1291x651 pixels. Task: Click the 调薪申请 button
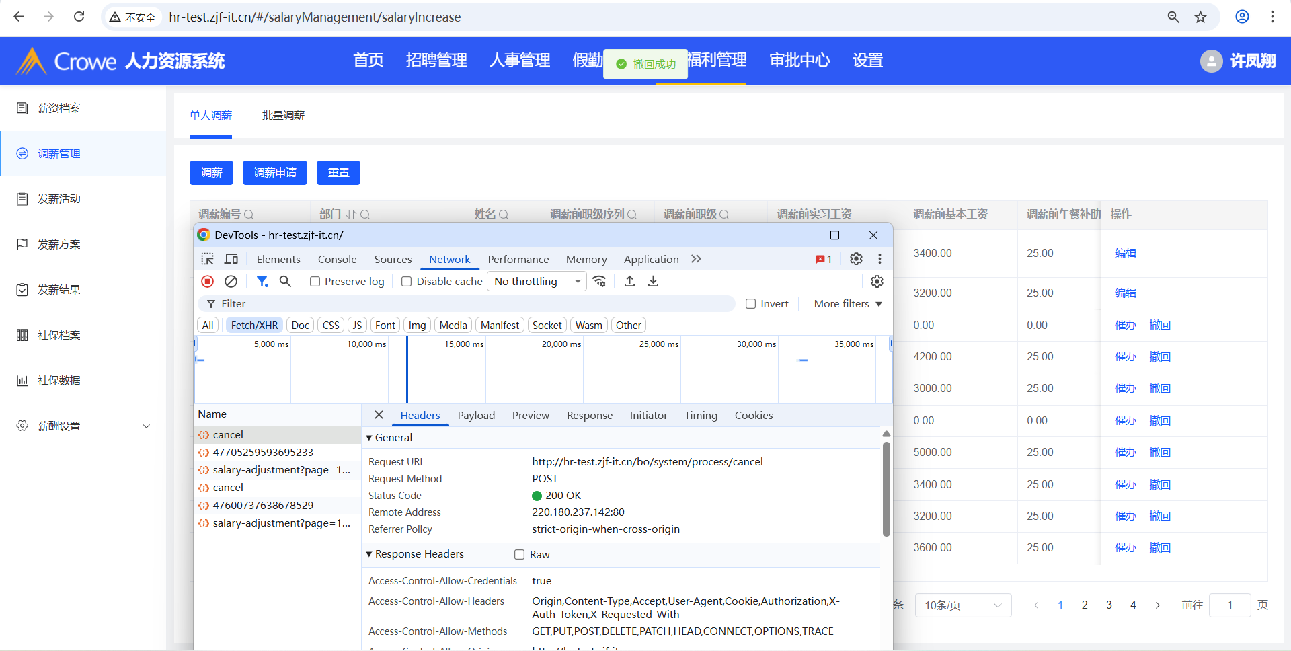[275, 173]
